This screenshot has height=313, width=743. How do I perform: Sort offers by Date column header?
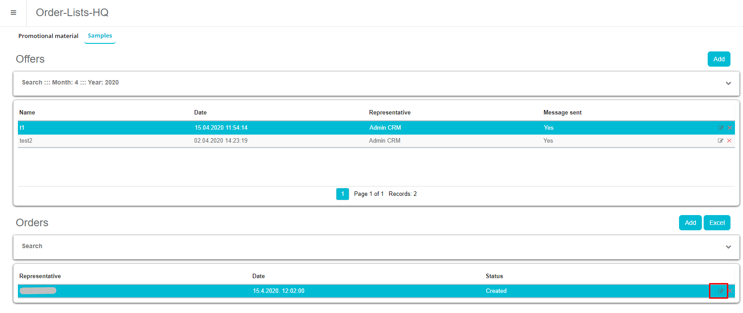200,113
